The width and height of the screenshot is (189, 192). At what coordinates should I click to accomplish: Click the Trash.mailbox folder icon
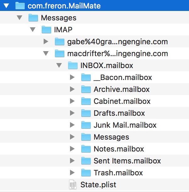pos(86,173)
